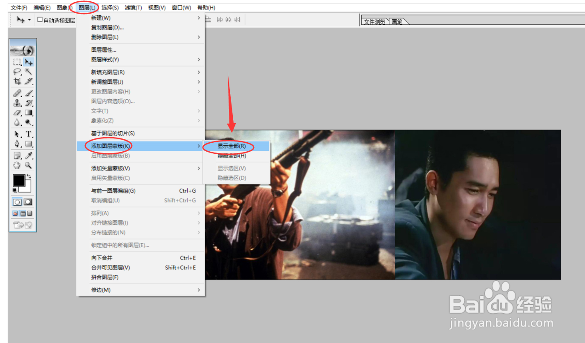The width and height of the screenshot is (585, 343).
Task: Select the Brush tool
Action: (x=29, y=93)
